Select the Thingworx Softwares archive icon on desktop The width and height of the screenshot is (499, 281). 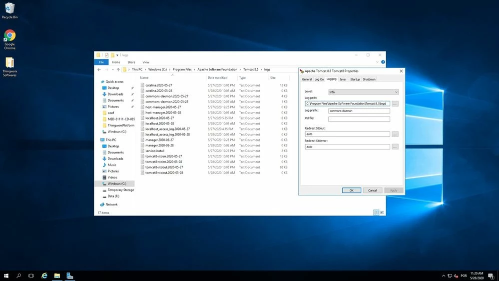9,66
